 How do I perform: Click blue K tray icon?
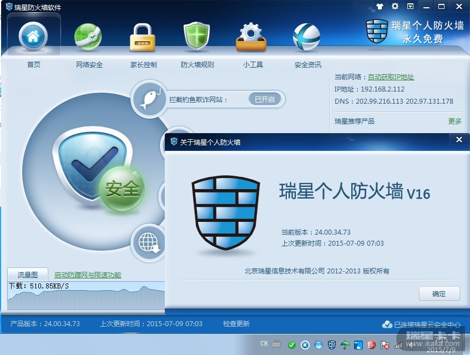click(305, 345)
